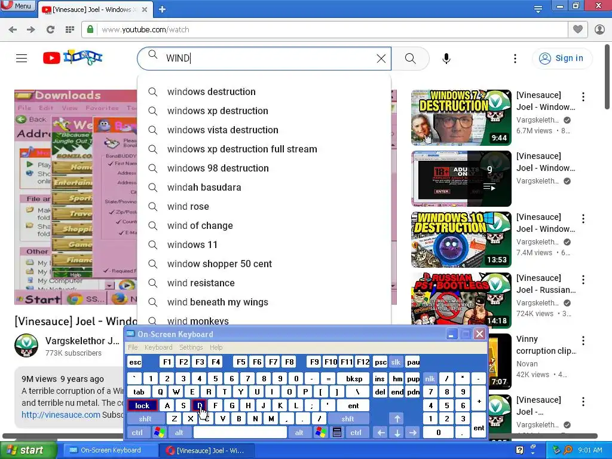The image size is (612, 459).
Task: Open Windows start button
Action: [28, 451]
